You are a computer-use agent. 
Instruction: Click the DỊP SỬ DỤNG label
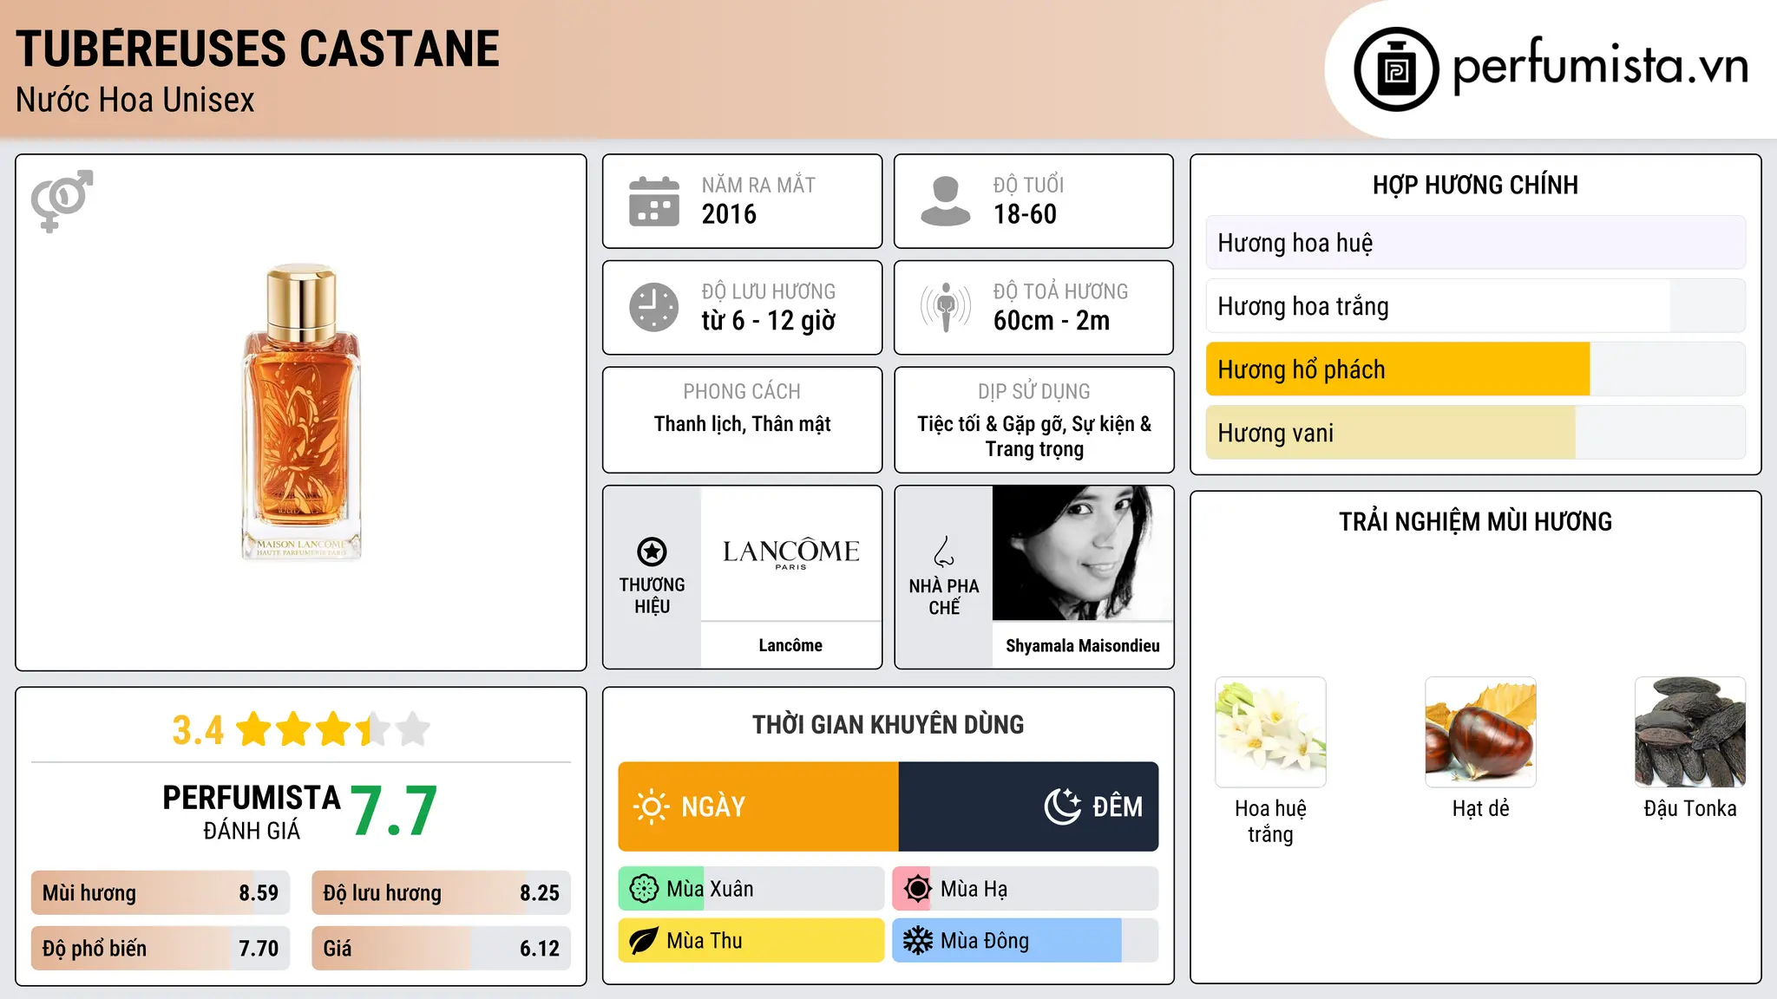coord(1034,392)
